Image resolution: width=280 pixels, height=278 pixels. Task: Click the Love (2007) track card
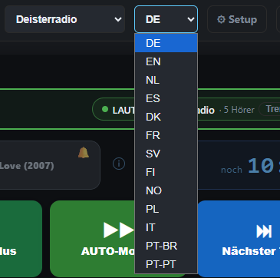click(50, 165)
